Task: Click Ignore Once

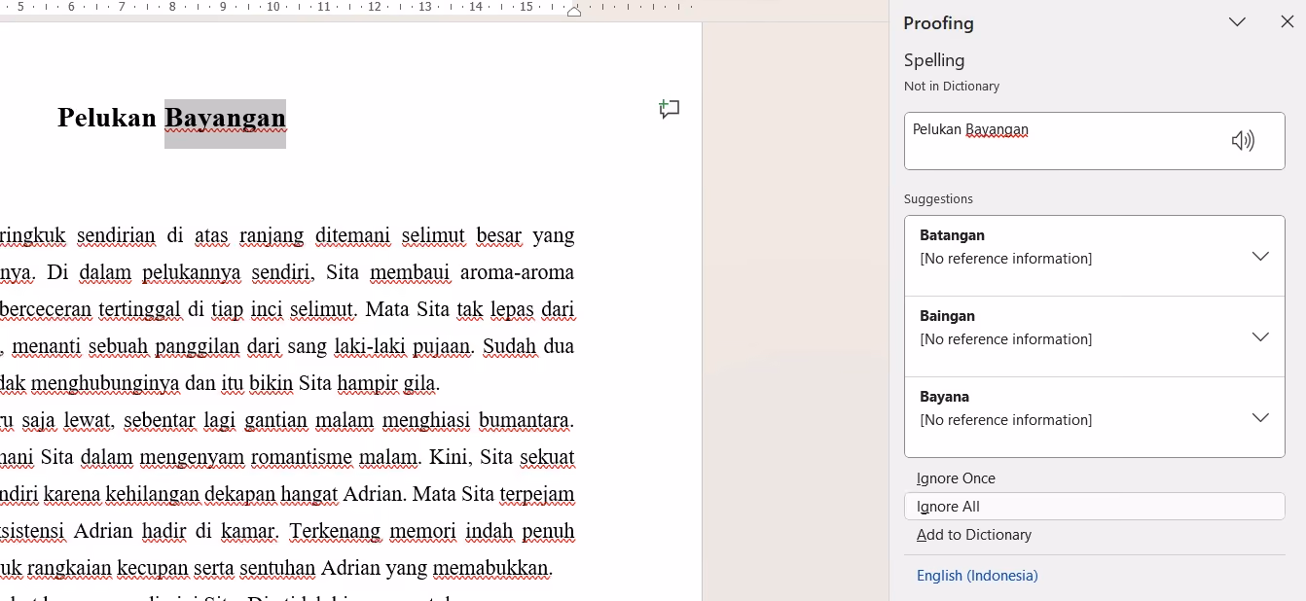Action: (956, 478)
